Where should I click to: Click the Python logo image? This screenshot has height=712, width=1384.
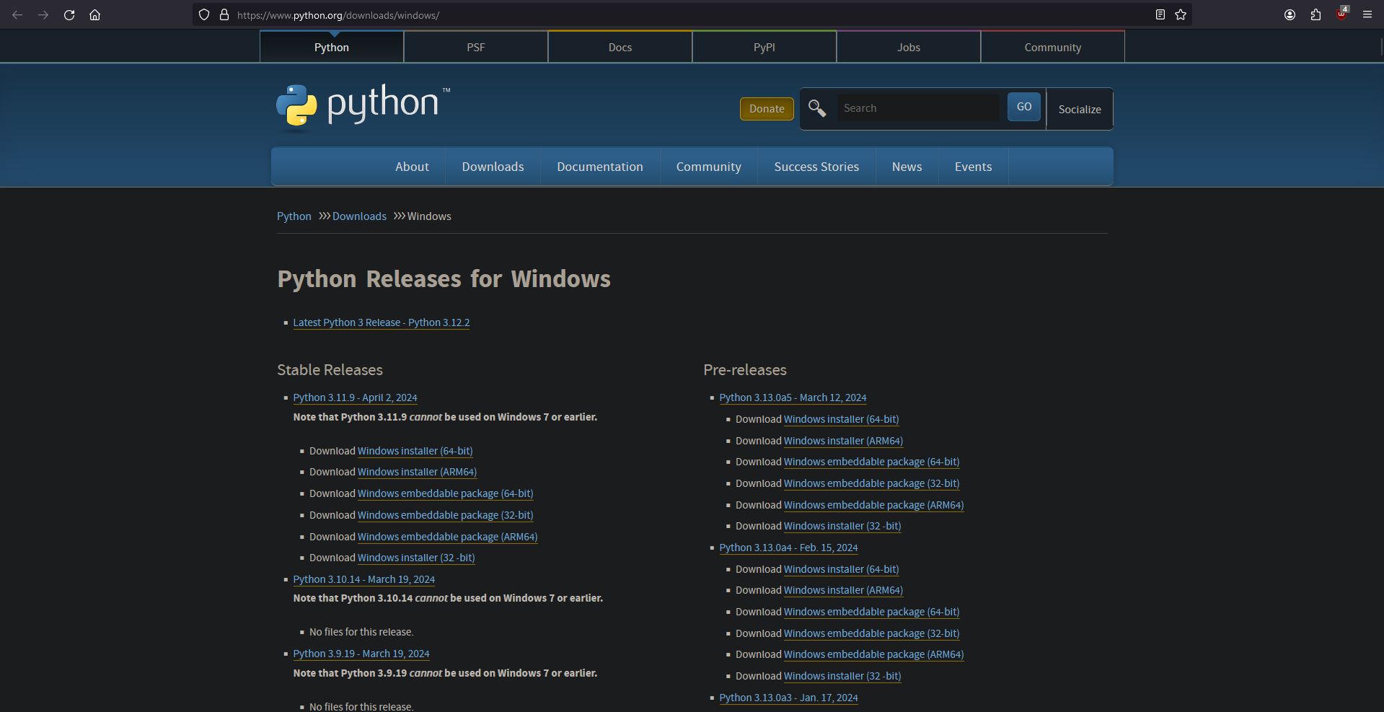click(x=363, y=106)
